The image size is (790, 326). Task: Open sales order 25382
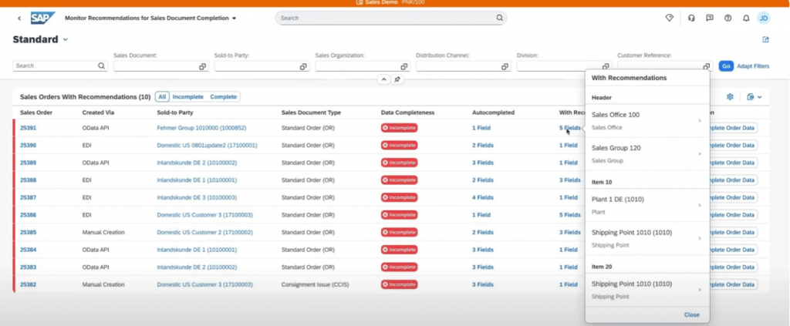point(29,284)
